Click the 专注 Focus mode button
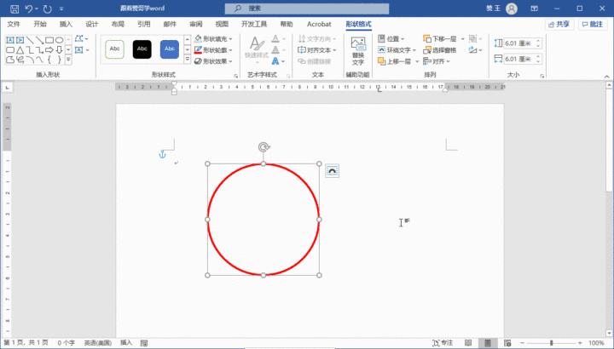 click(443, 343)
